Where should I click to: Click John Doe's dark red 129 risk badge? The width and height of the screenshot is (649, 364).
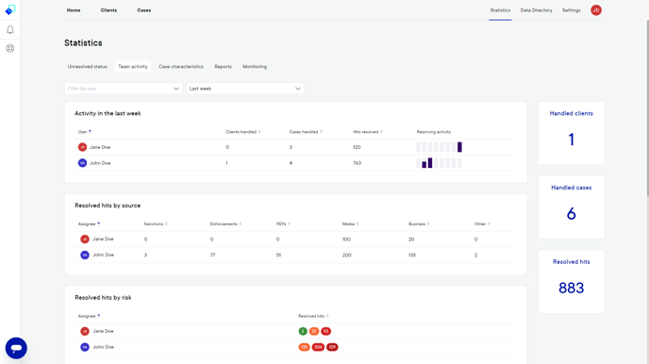(x=332, y=347)
